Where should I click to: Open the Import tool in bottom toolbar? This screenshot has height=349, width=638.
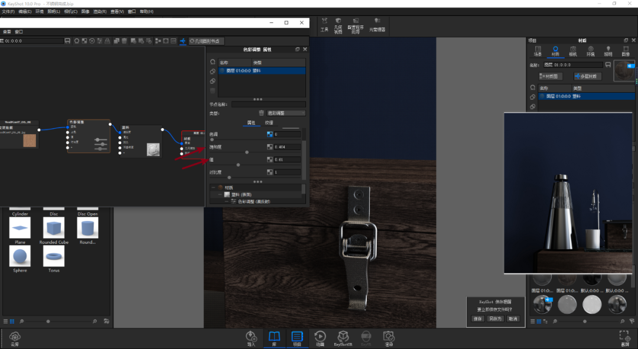[x=251, y=338]
